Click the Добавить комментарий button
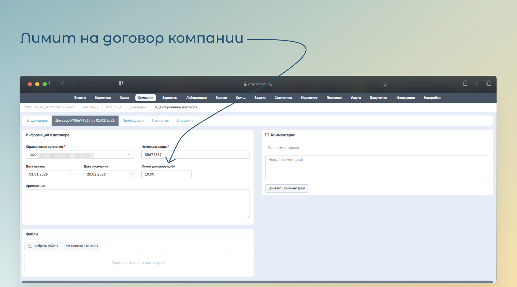This screenshot has width=517, height=287. 286,188
